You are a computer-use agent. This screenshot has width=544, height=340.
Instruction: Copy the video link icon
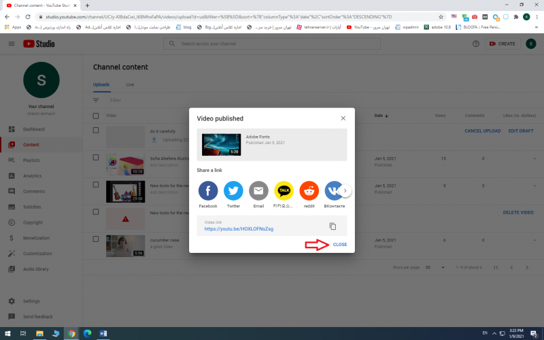[x=333, y=226]
